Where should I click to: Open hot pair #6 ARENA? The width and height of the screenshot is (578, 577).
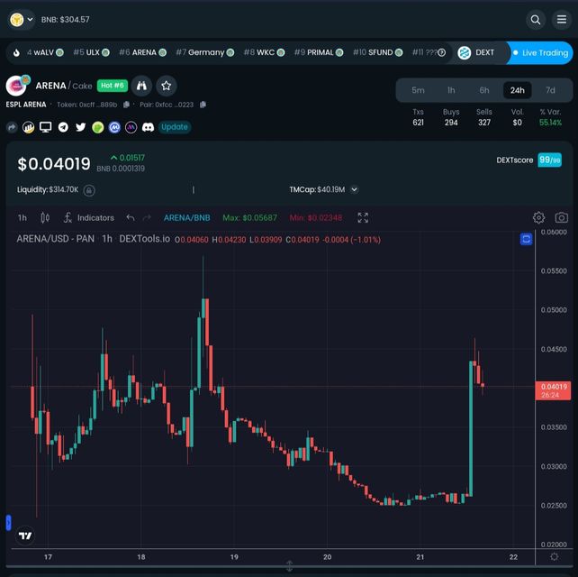[x=142, y=52]
